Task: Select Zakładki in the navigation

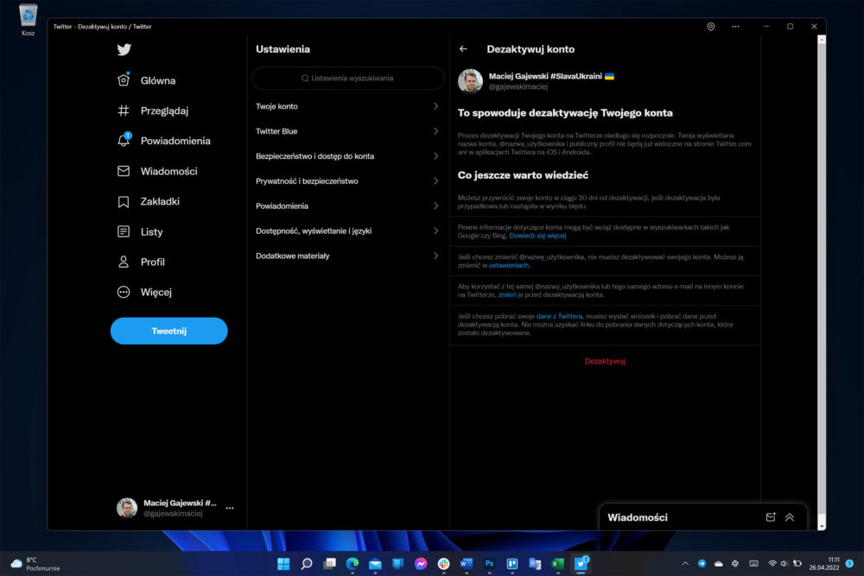Action: tap(160, 201)
